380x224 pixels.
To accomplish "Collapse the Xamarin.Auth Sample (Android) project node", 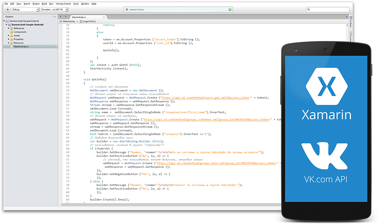I will (6, 24).
